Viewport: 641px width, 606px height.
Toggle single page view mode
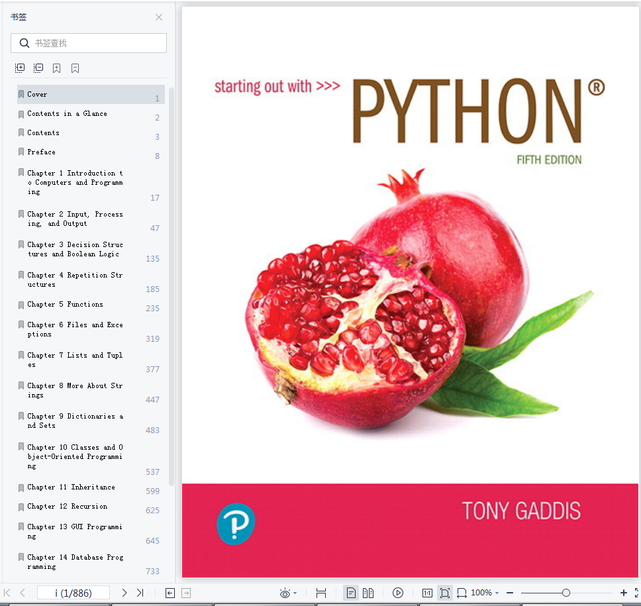(351, 593)
